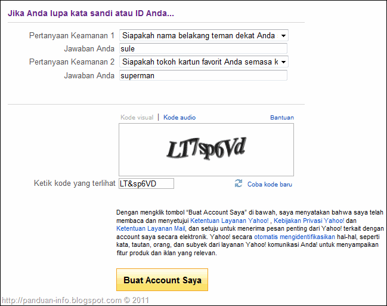Click the captcha image LT7sp6Vd
387x306 pixels.
click(206, 149)
